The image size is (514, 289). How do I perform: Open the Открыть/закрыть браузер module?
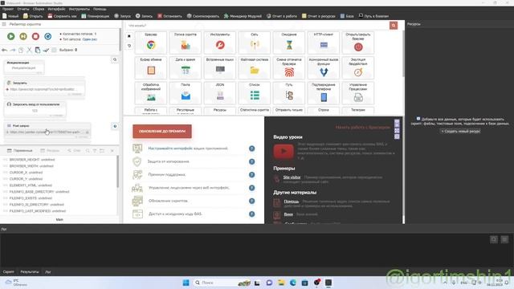[358, 43]
